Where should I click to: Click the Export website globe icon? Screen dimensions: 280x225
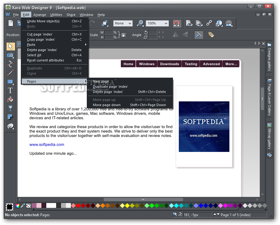click(x=219, y=23)
